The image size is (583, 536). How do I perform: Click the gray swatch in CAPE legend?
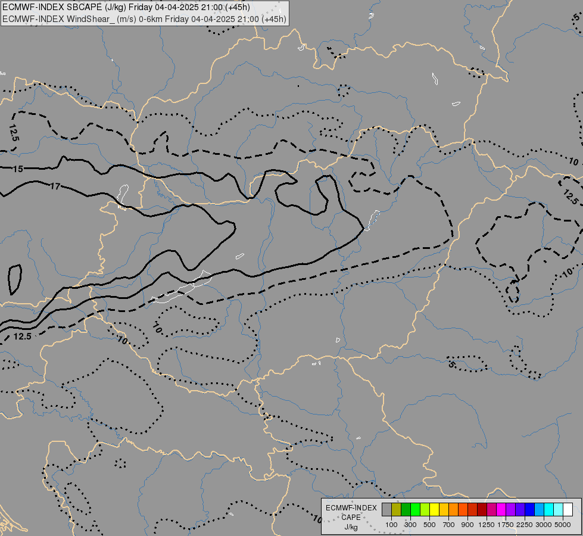[x=386, y=509]
